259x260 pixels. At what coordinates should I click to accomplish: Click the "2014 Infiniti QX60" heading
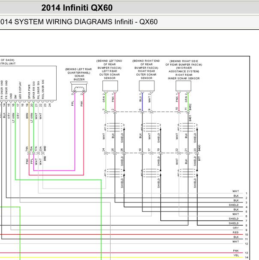pyautogui.click(x=77, y=8)
